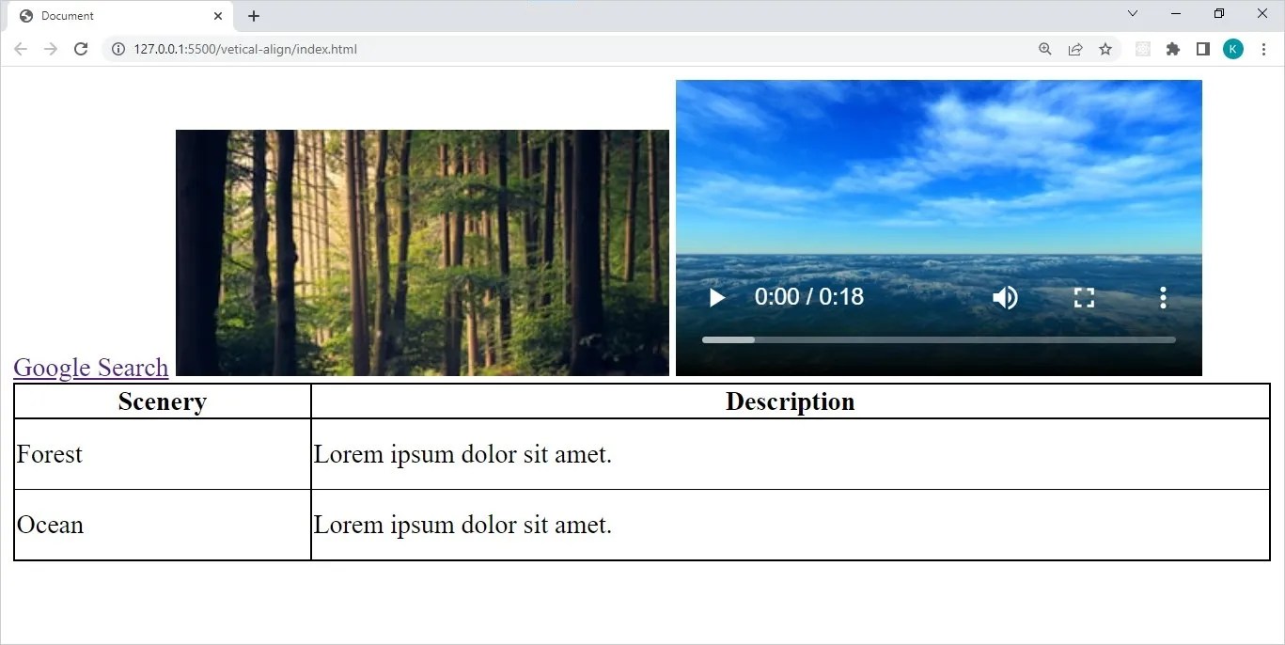This screenshot has width=1285, height=645.
Task: Open the tab search chevron
Action: point(1132,13)
